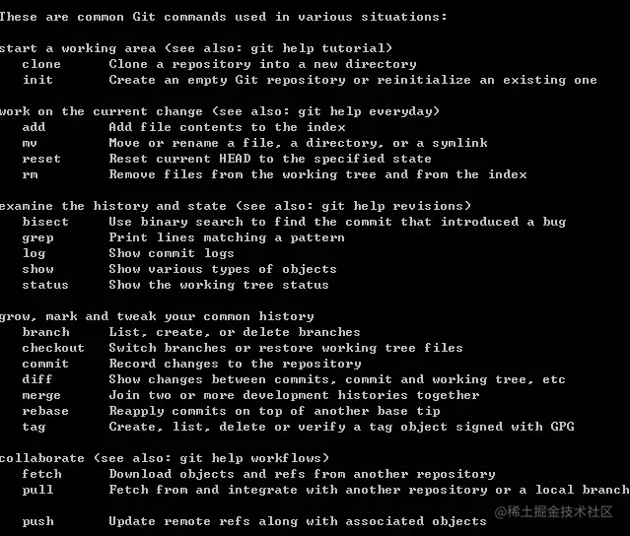Click the 'fetch' command entry
Viewport: 630px width, 536px height.
pyautogui.click(x=41, y=474)
